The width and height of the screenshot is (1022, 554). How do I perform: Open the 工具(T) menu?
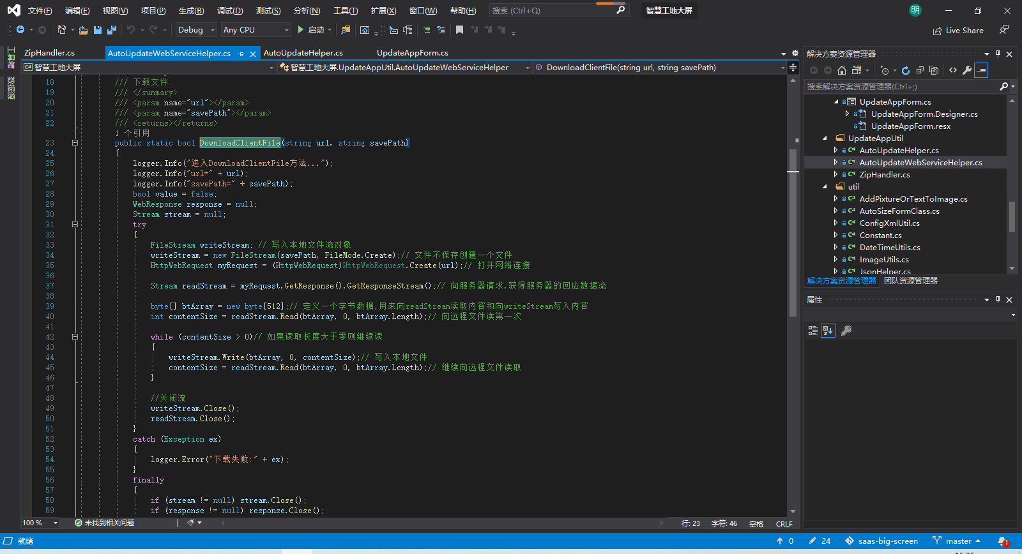(346, 10)
